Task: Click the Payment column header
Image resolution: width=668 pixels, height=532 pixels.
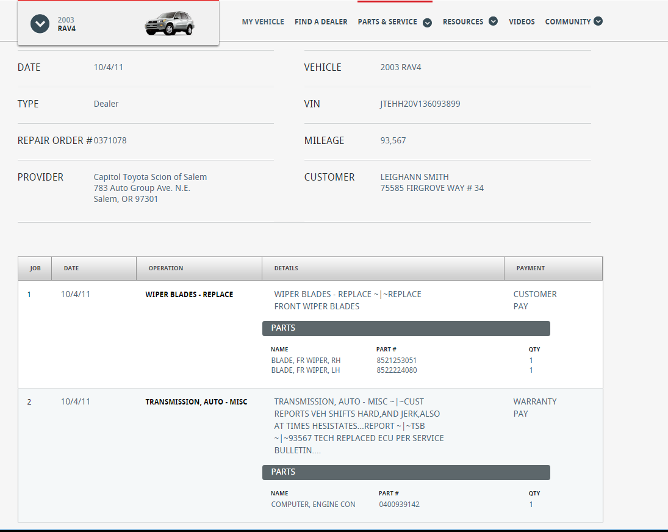Action: (x=531, y=268)
